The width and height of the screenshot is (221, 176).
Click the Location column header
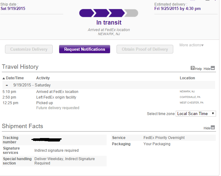pyautogui.click(x=187, y=78)
